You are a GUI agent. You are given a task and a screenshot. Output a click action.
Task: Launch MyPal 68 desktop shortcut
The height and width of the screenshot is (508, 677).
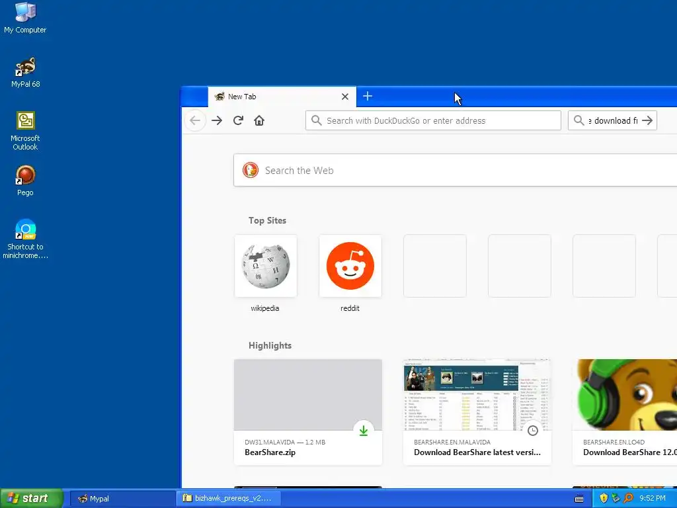coord(25,72)
